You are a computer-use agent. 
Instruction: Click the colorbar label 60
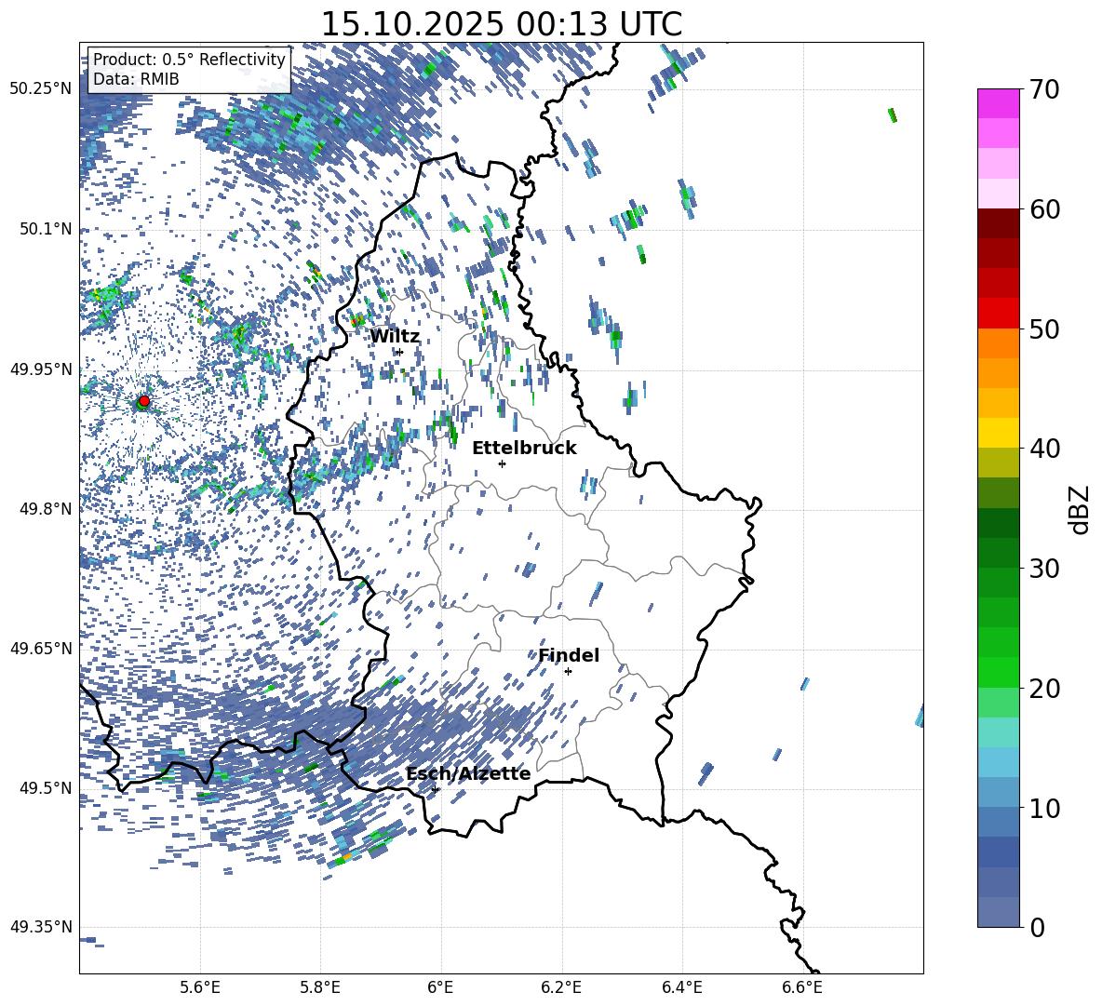tap(1044, 209)
